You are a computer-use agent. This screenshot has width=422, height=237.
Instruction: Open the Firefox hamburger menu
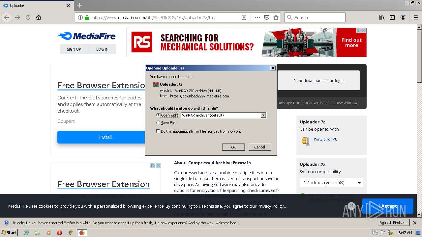pos(416,17)
